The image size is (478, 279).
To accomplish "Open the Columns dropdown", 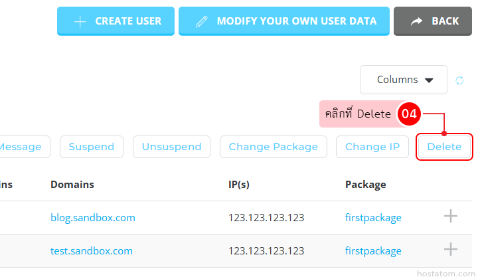I will click(404, 80).
